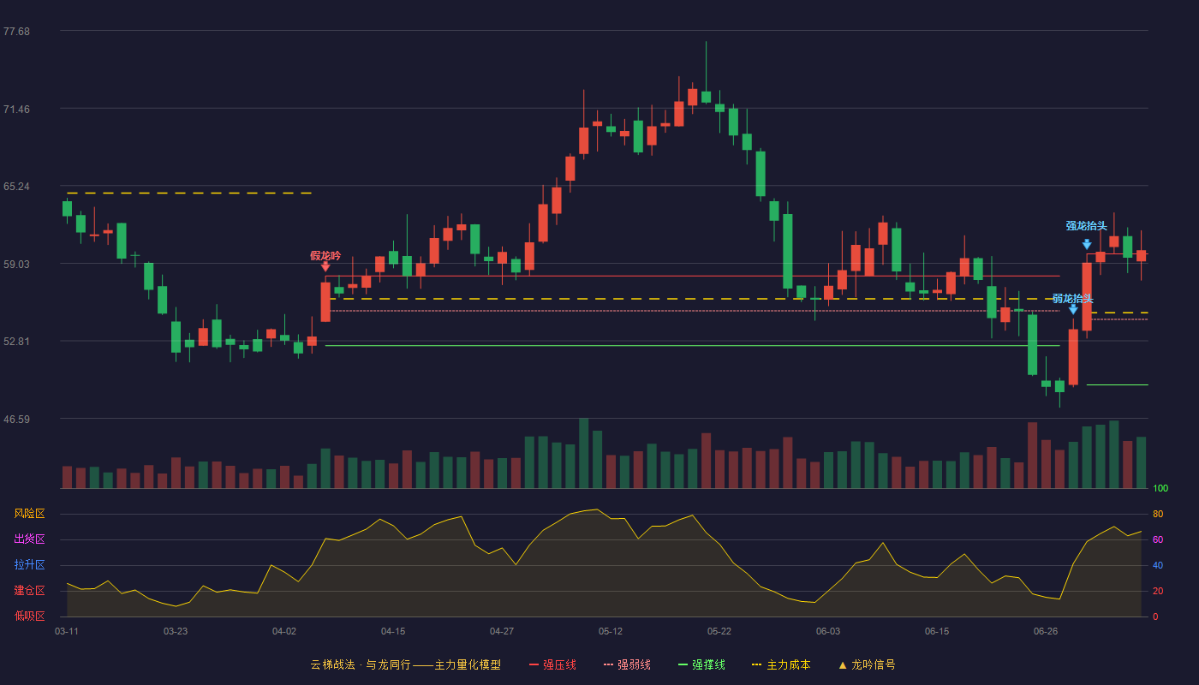Screen dimensions: 1199x685
Task: Click the red 强压线 legend marker
Action: tap(534, 664)
